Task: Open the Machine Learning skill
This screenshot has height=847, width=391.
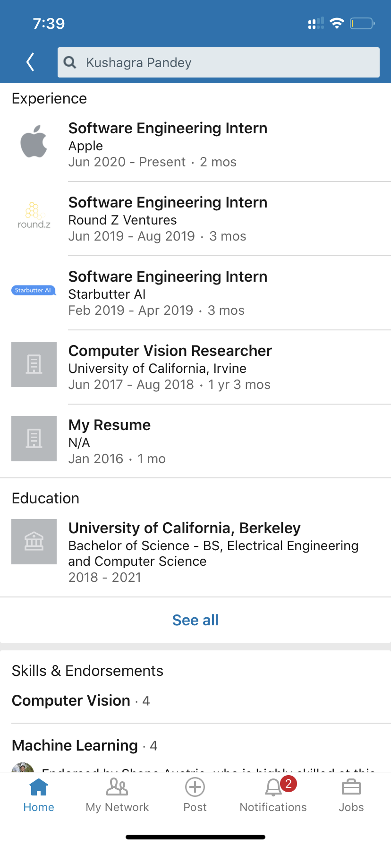Action: (75, 746)
